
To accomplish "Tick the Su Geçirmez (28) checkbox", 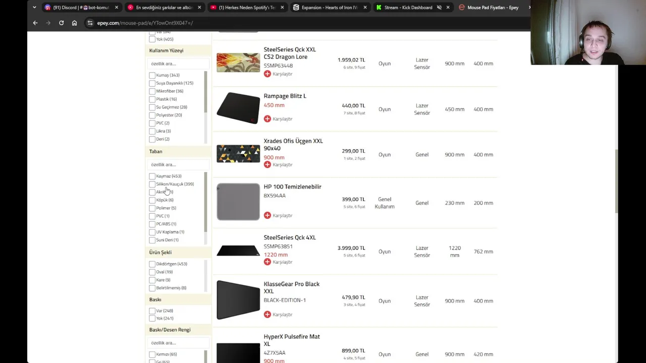I will 152,107.
